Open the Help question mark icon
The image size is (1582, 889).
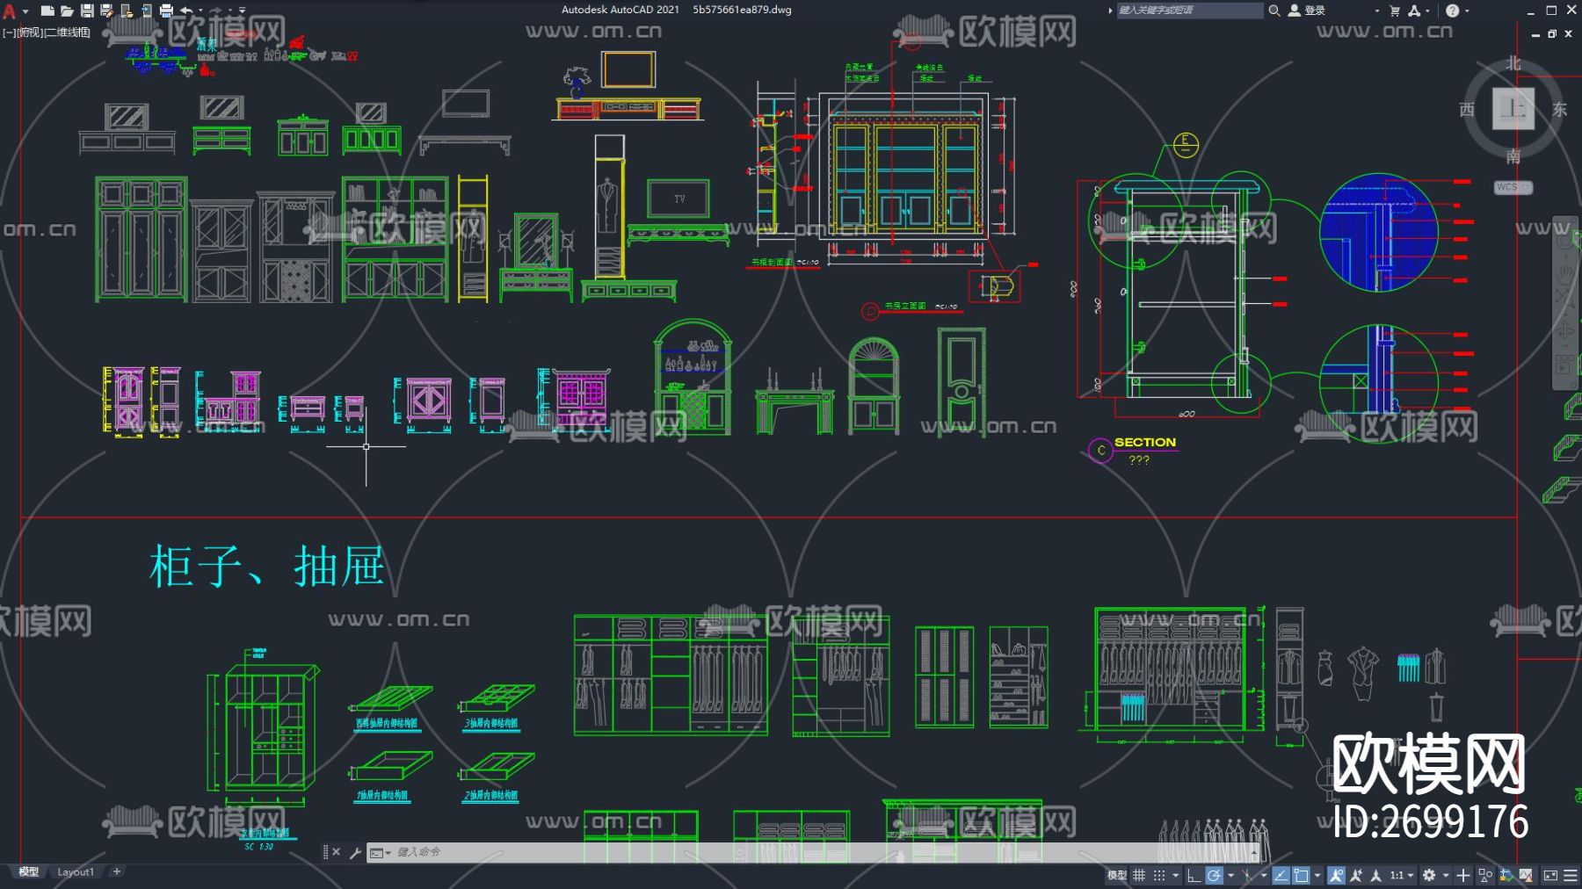click(1452, 11)
